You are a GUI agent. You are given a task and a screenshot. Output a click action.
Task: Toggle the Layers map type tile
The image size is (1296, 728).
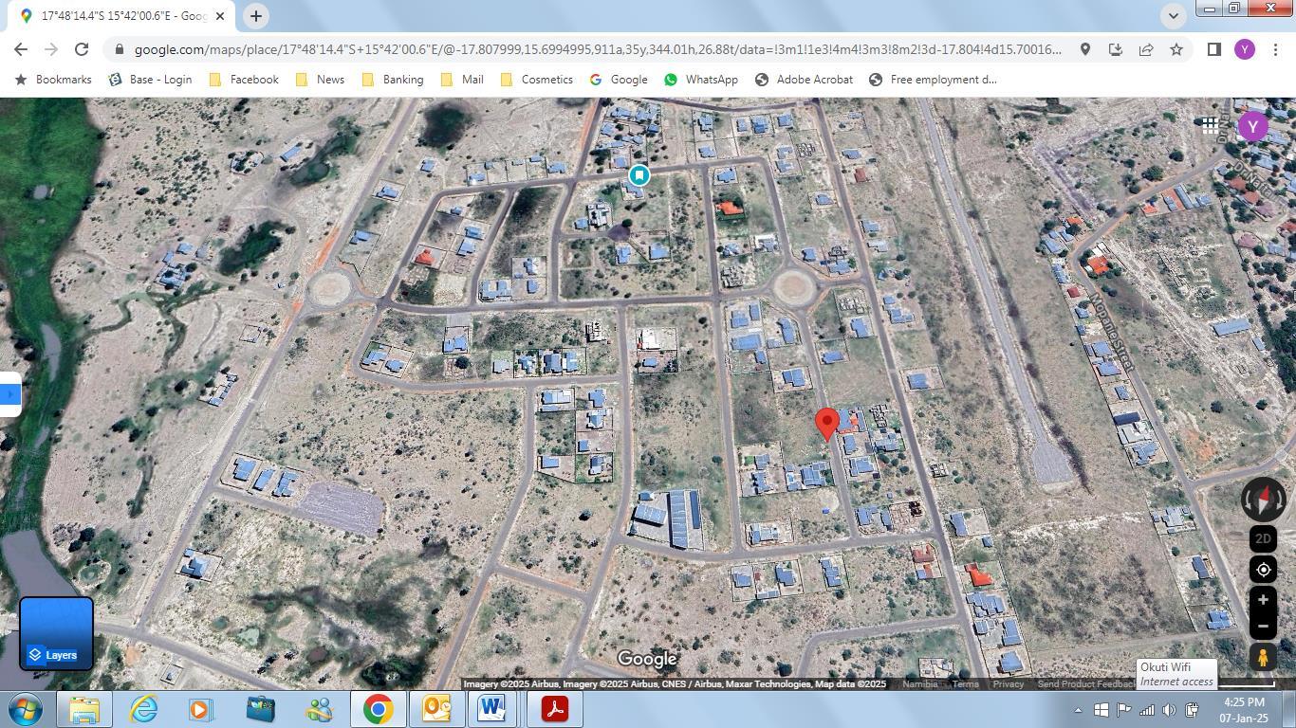point(56,633)
